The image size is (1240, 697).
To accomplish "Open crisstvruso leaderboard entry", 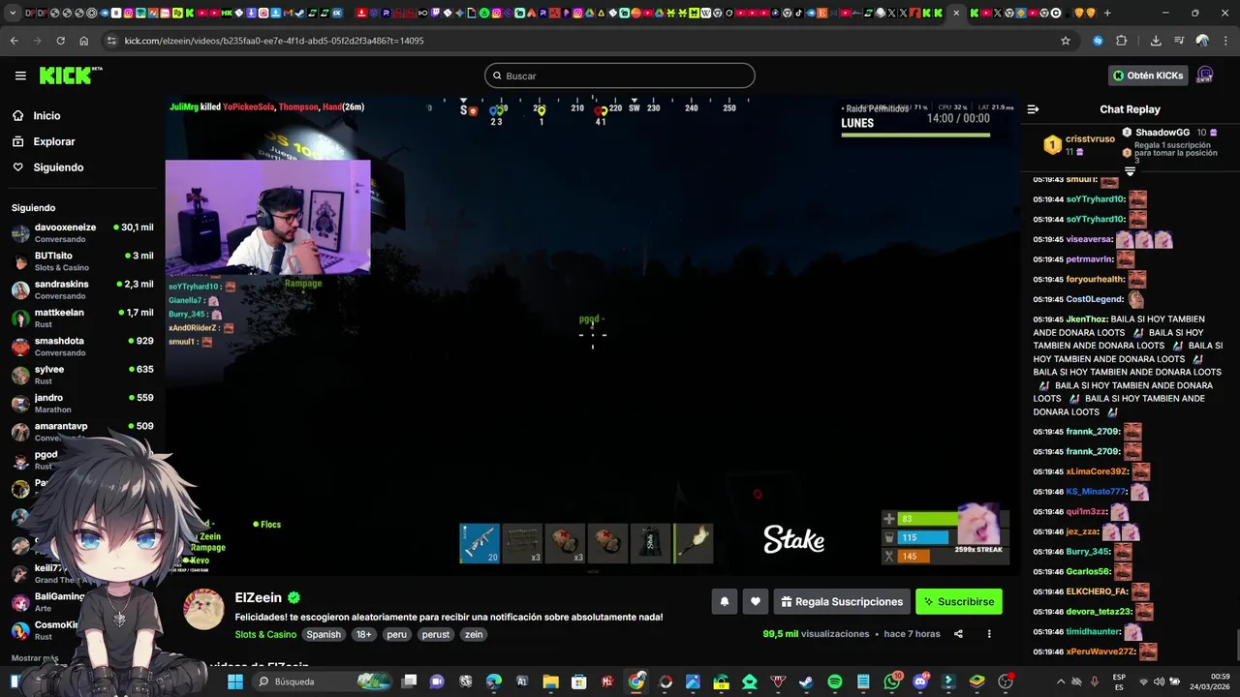I will (x=1079, y=145).
